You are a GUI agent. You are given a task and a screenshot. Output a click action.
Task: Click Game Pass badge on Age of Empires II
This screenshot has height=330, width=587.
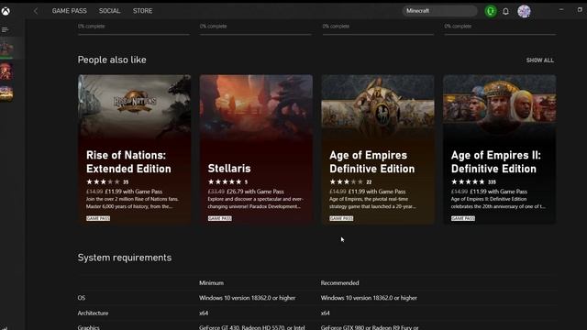click(463, 218)
